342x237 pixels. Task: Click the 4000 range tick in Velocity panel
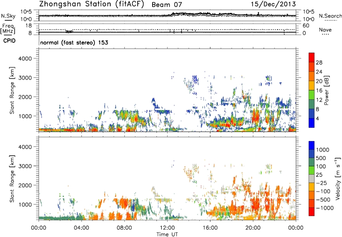25,147
